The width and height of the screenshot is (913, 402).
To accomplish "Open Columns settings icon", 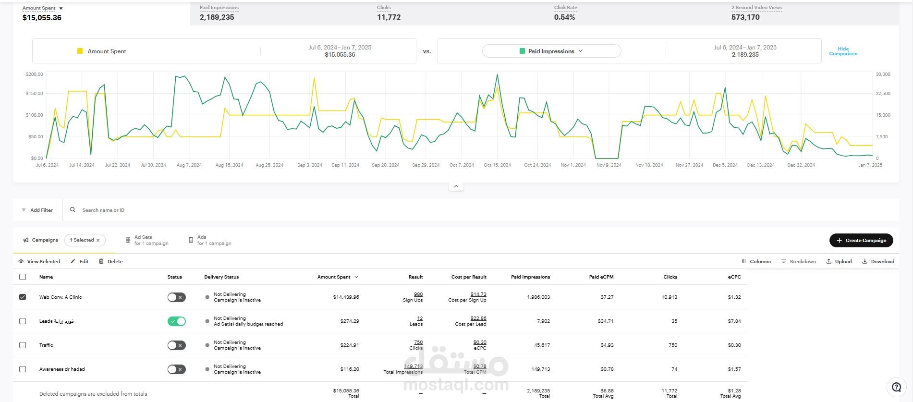I will tap(743, 261).
